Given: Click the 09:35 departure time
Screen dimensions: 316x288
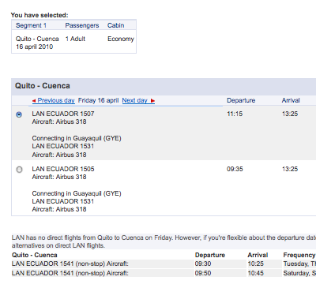Looking at the screenshot, I should (x=235, y=169).
